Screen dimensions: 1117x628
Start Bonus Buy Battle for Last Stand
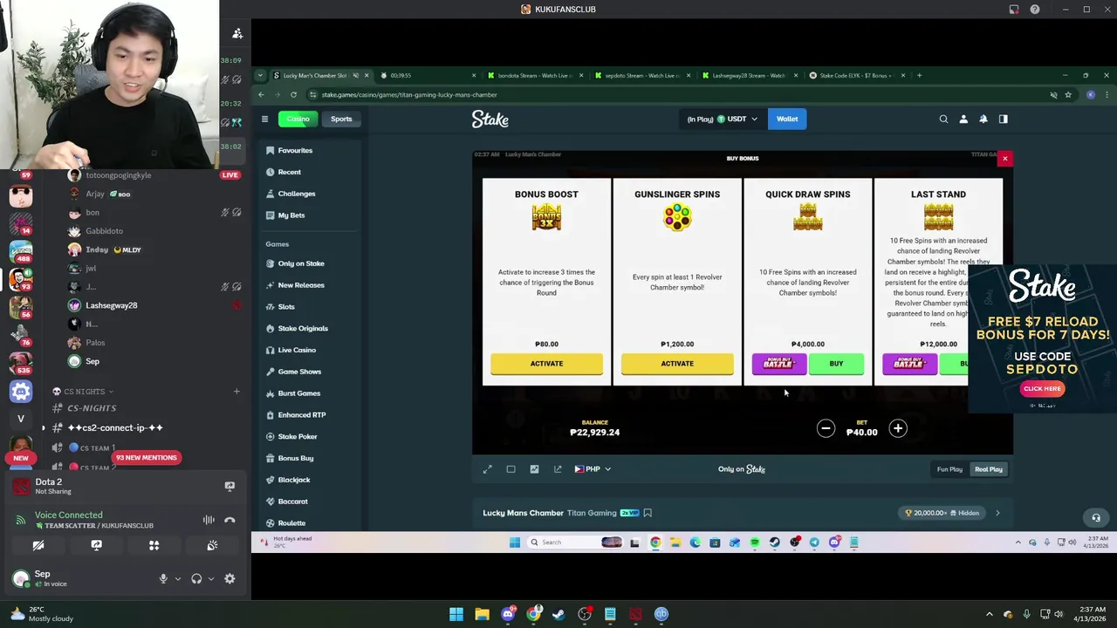point(909,364)
